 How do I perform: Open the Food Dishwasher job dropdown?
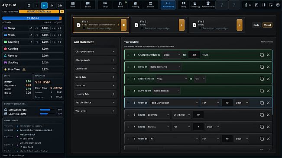[x=174, y=103]
